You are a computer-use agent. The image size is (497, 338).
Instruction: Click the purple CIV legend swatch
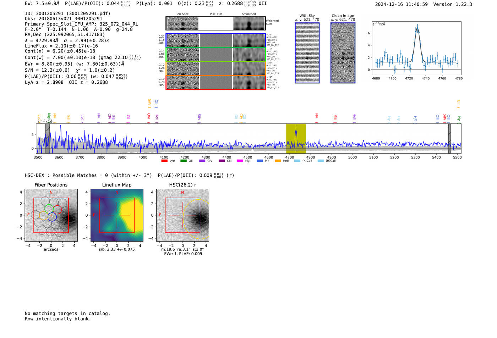[x=202, y=161]
